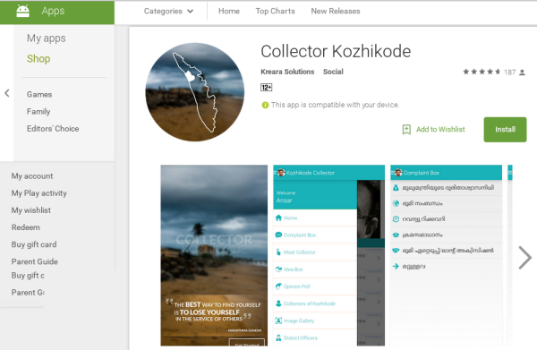Open the Kozhikode Collector menu screenshot
The height and width of the screenshot is (350, 537).
pos(328,255)
